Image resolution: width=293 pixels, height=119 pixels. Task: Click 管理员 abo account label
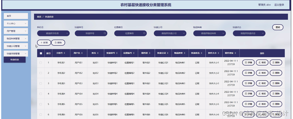[264, 5]
